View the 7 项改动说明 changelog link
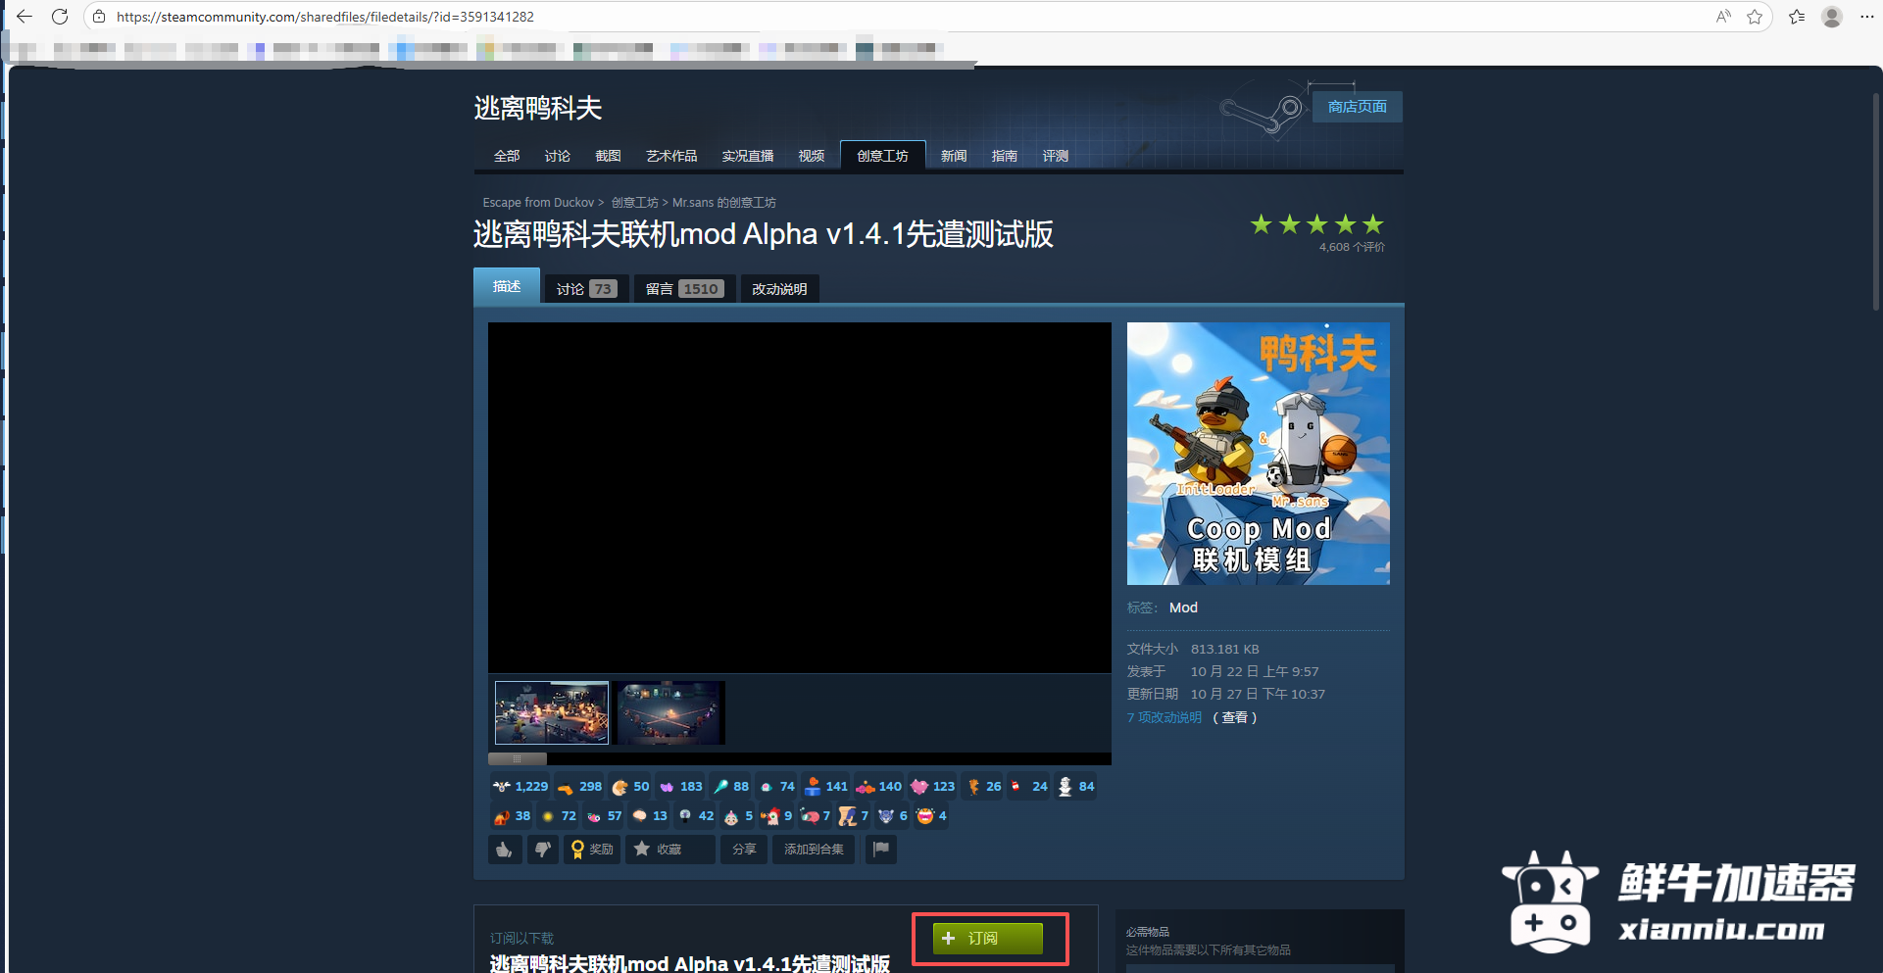The image size is (1883, 973). click(1164, 716)
